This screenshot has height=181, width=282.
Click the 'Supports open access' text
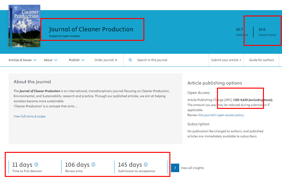pyautogui.click(x=64, y=36)
